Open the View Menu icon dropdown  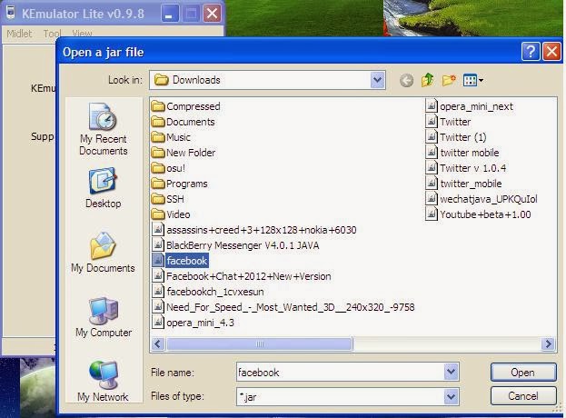click(472, 80)
